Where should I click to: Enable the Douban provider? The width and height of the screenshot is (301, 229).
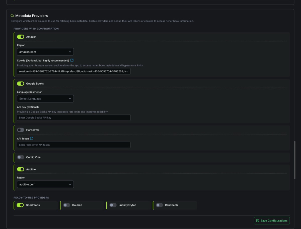point(66,205)
